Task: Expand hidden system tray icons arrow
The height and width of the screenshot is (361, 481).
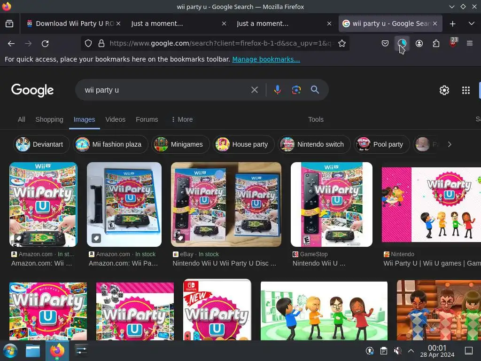Action: [411, 351]
